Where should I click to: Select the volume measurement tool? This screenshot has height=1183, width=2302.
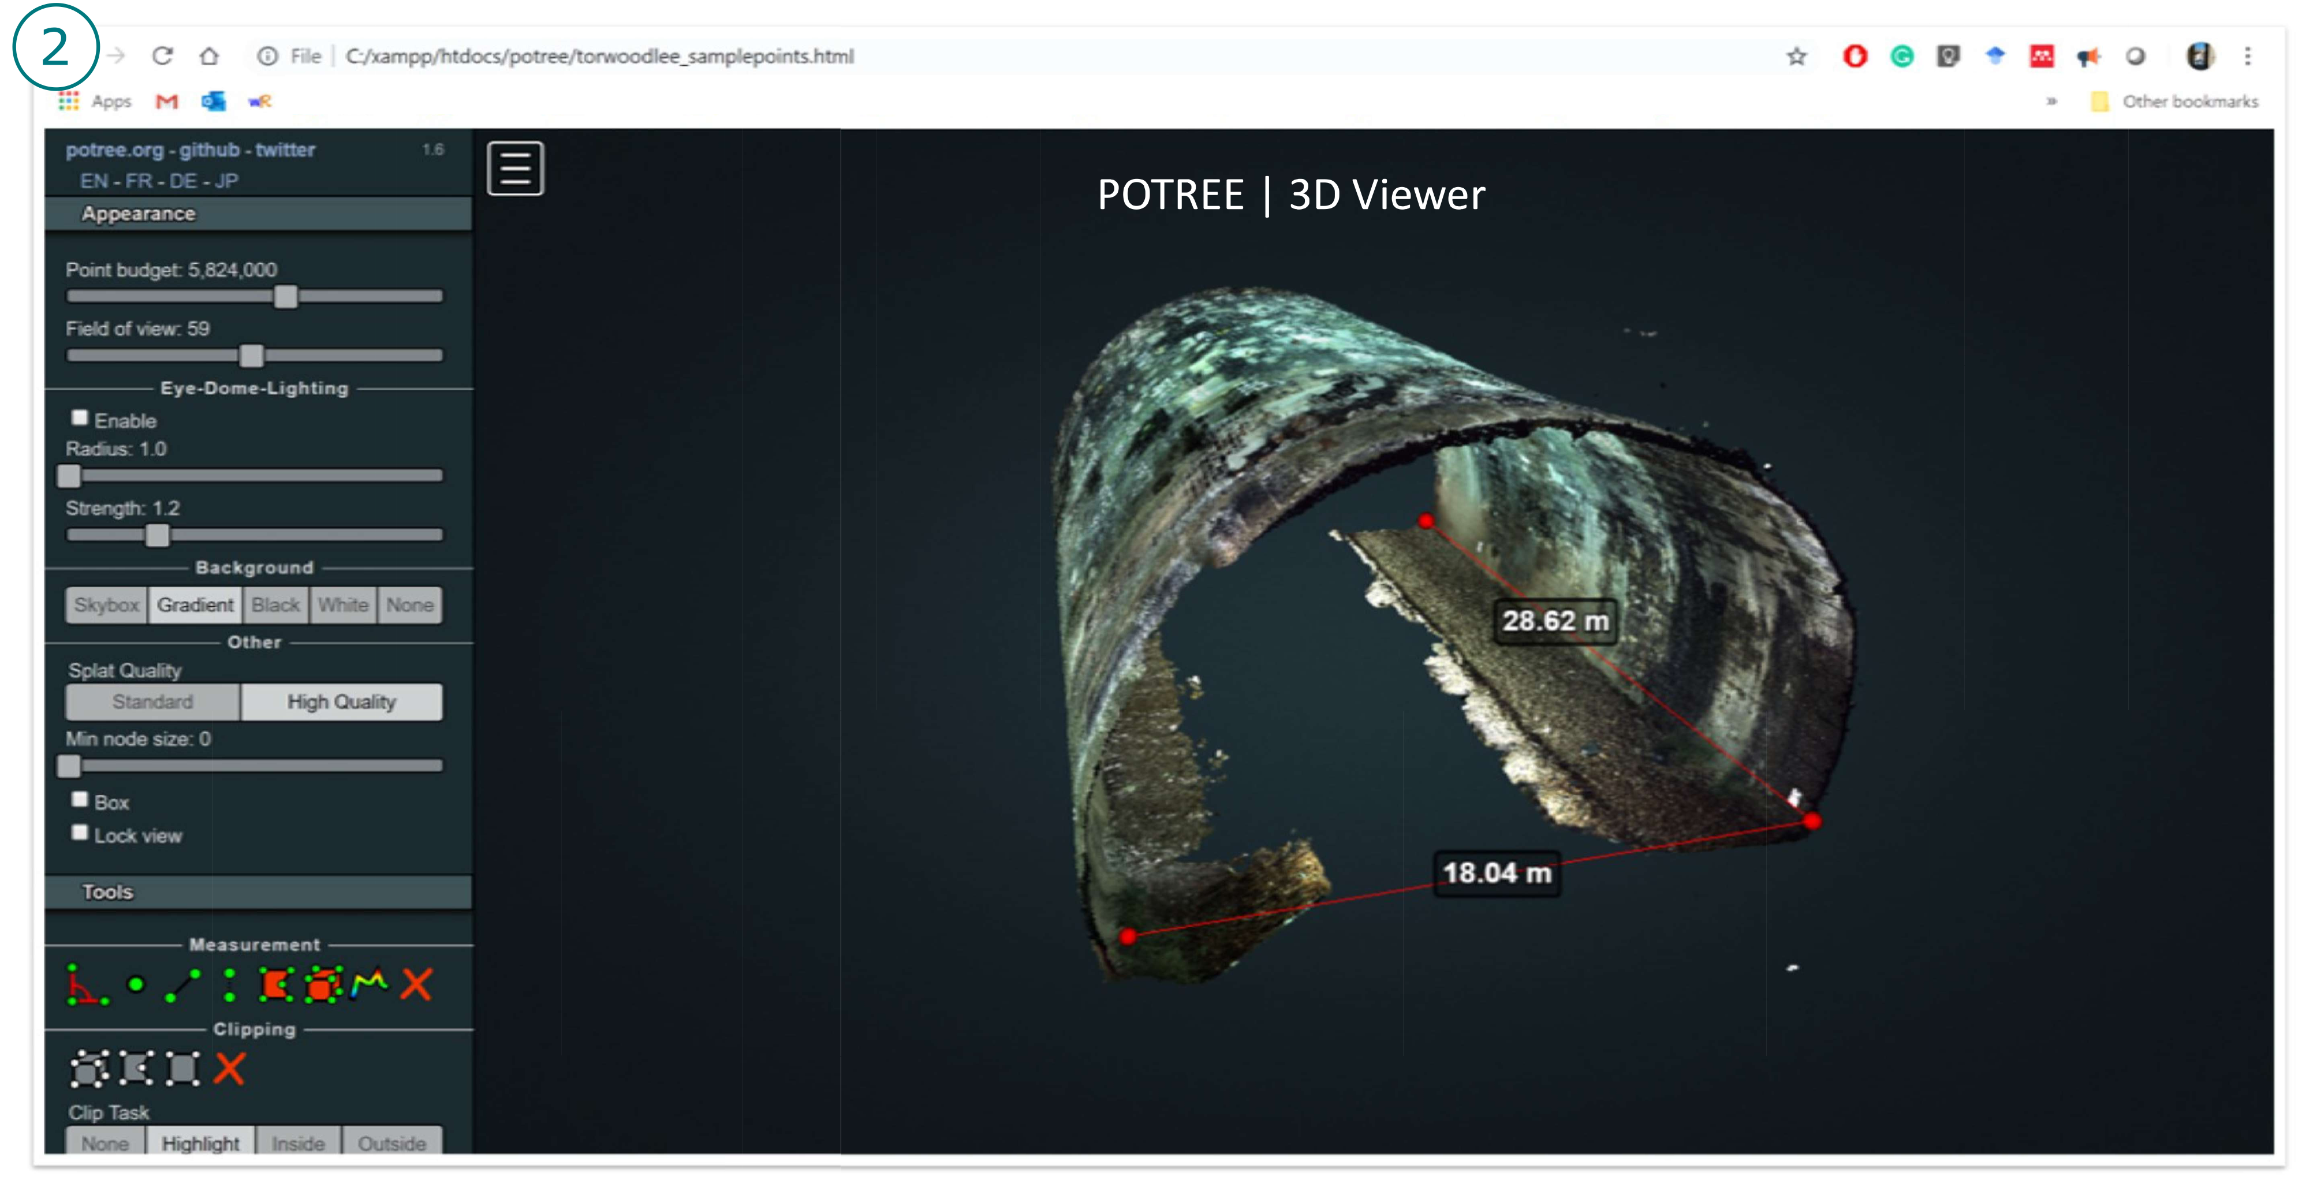(x=323, y=984)
